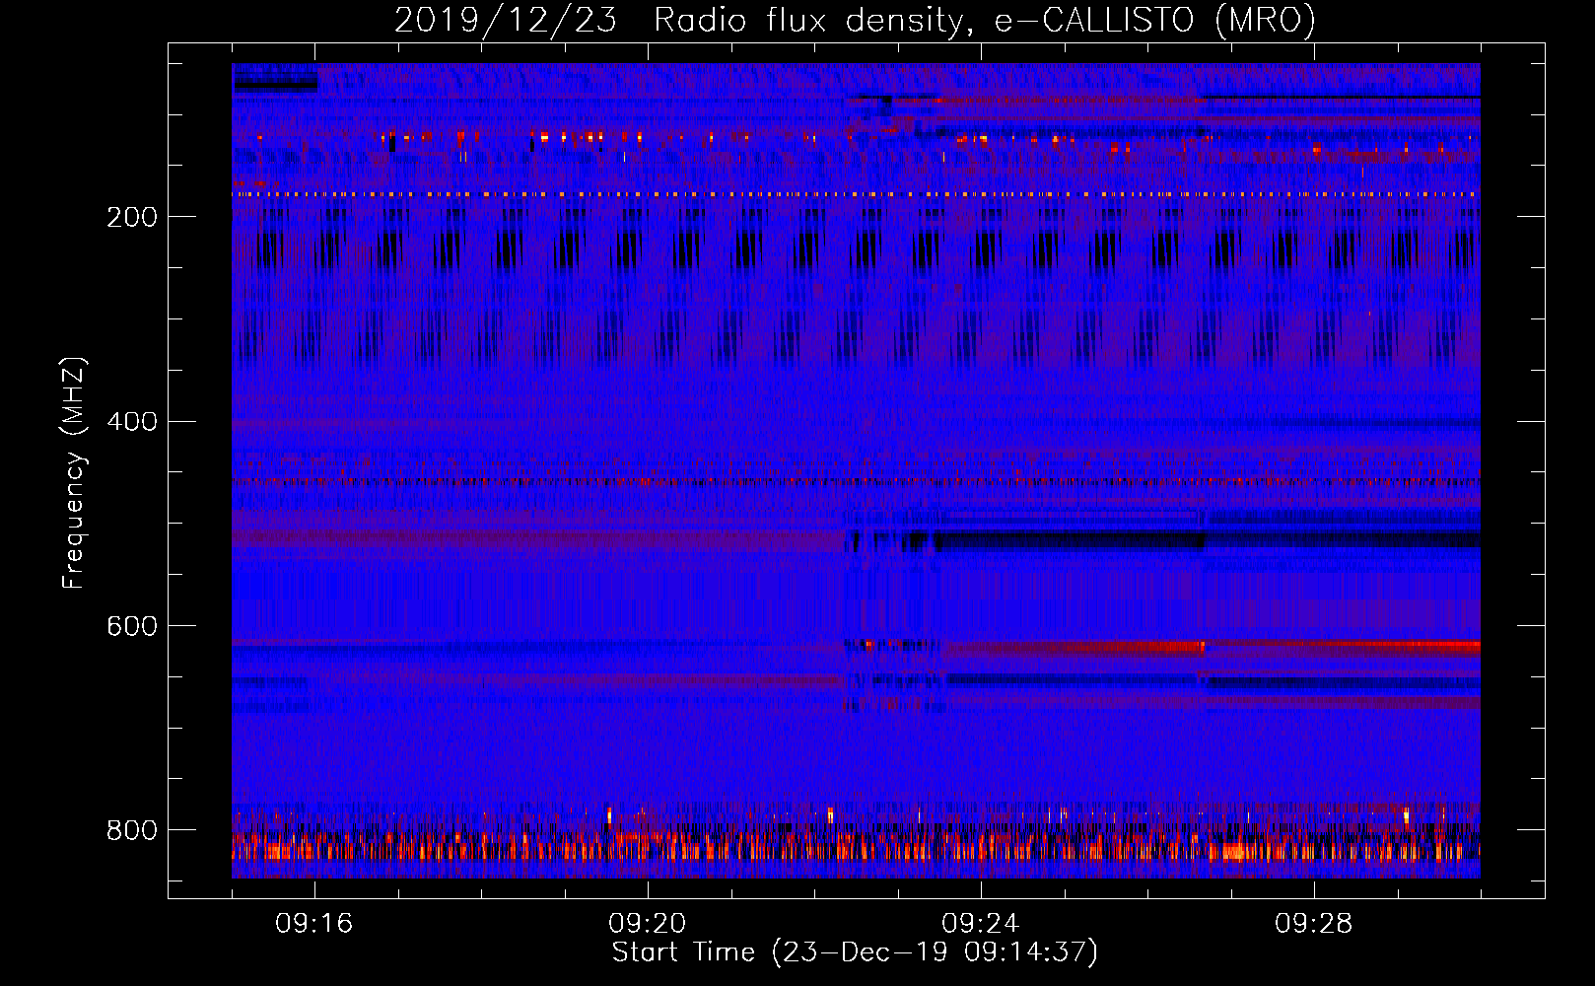
Task: Click the 09:24 time tick label
Action: click(x=981, y=924)
